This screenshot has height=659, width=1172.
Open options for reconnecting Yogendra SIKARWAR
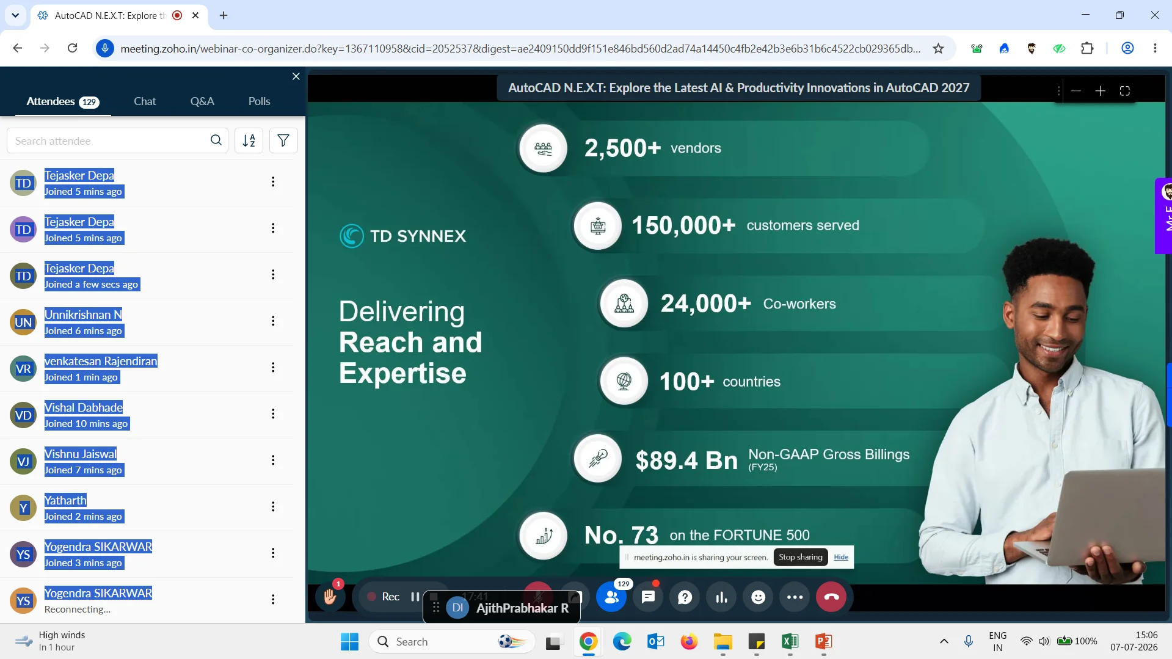pyautogui.click(x=273, y=599)
